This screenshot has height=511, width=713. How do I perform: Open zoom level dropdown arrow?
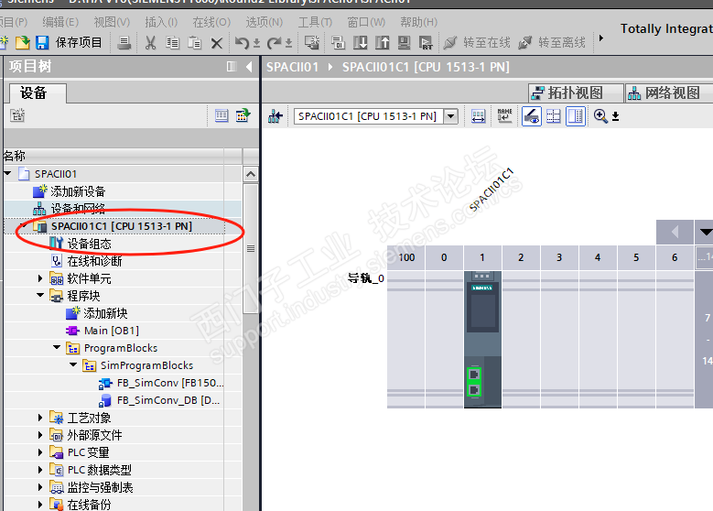(615, 117)
